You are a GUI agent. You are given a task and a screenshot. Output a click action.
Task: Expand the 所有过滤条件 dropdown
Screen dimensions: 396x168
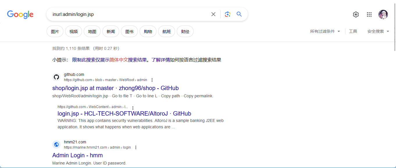(325, 31)
